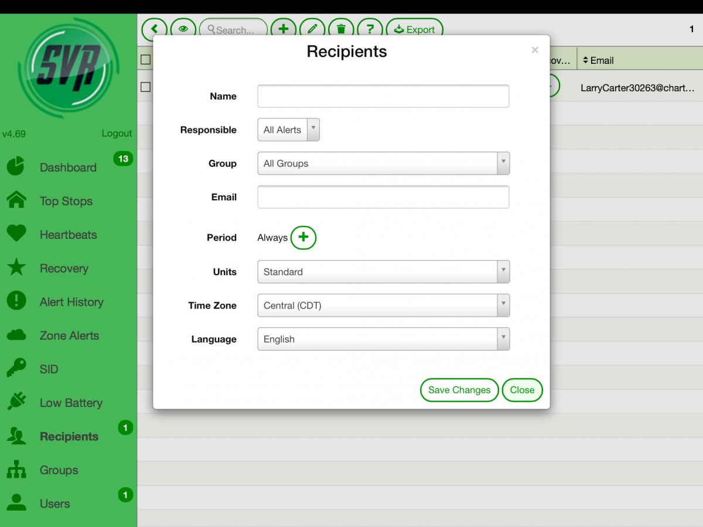The width and height of the screenshot is (703, 527).
Task: Tick the checkbox on the first table row
Action: coord(146,87)
